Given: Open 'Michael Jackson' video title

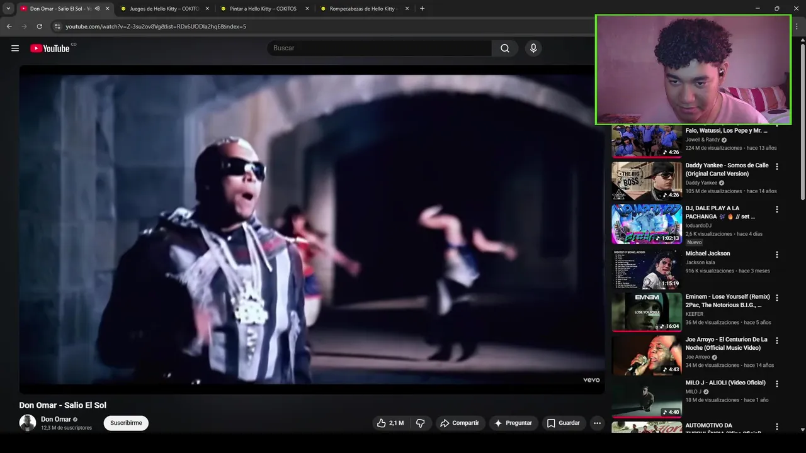Looking at the screenshot, I should 708,254.
